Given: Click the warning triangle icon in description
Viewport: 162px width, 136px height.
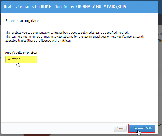Looking at the screenshot, I should pos(63,41).
